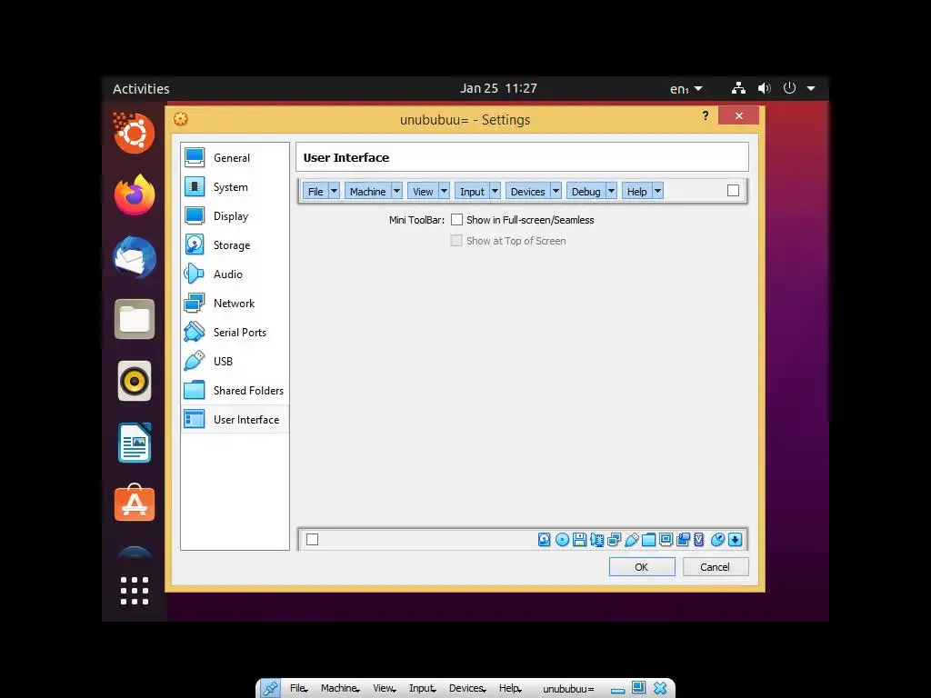Enable Show in Full-screen/Seamless checkbox

(456, 220)
